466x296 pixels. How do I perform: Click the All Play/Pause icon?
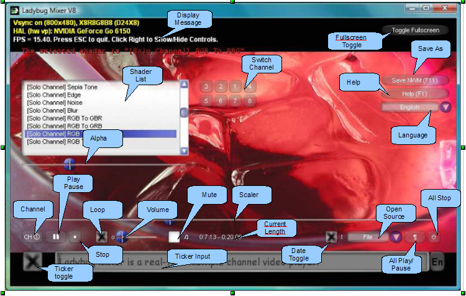click(415, 237)
